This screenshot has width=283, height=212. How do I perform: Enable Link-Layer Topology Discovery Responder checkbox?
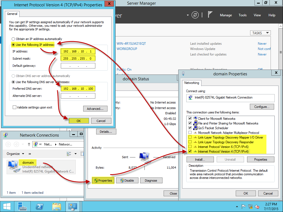pos(190,142)
